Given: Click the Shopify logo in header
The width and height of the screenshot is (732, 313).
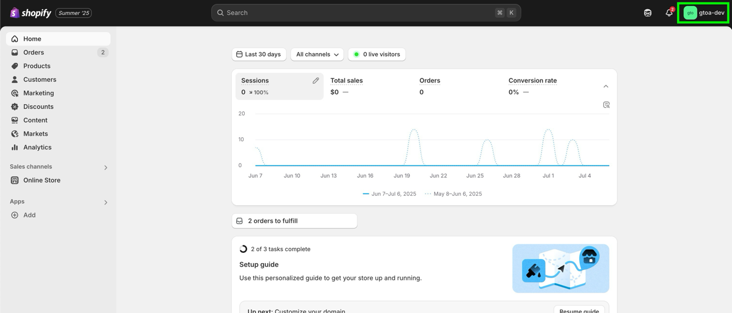Looking at the screenshot, I should (30, 13).
